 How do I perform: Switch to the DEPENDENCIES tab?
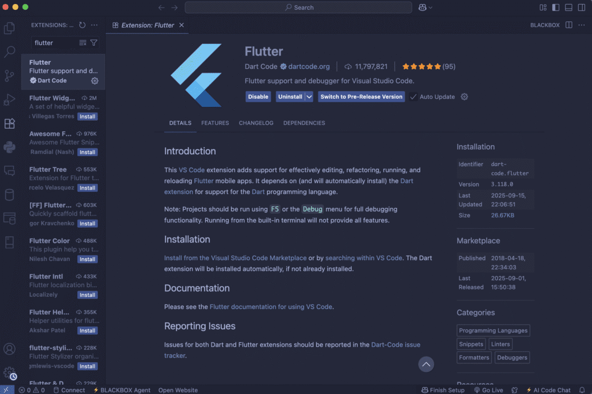304,123
